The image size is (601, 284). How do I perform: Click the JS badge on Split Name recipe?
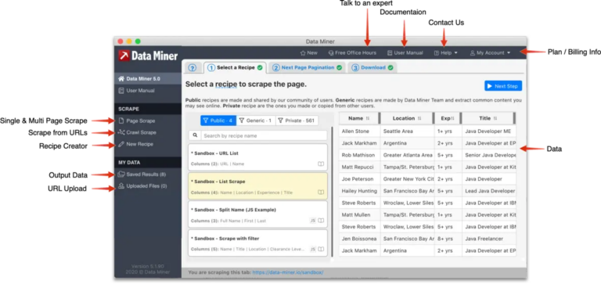pos(313,221)
